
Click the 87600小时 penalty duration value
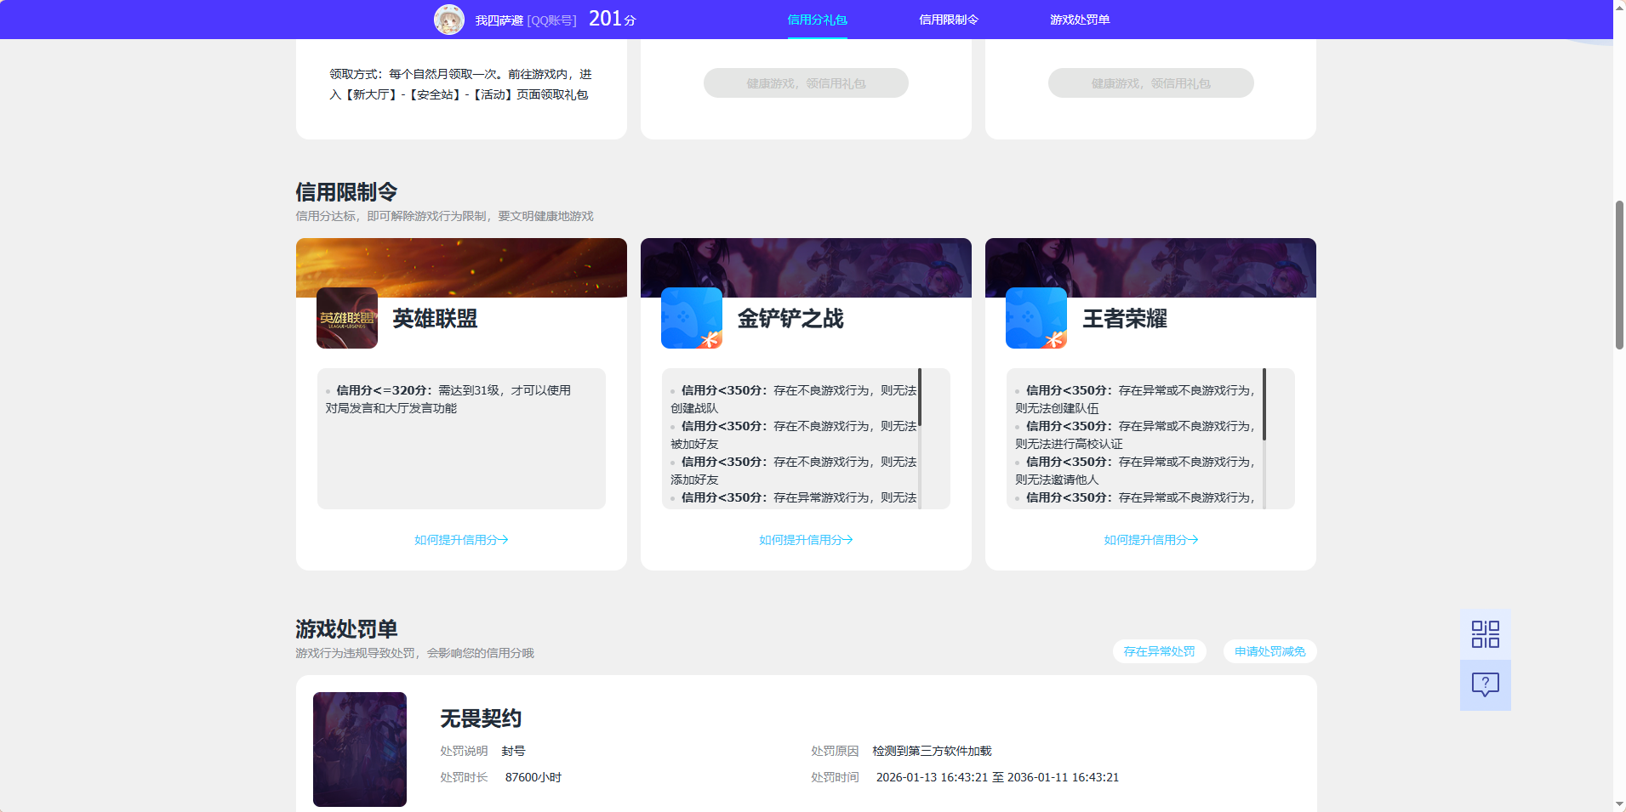(533, 777)
